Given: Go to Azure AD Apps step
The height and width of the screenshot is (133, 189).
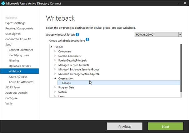Looking at the screenshot, I should point(18,77).
